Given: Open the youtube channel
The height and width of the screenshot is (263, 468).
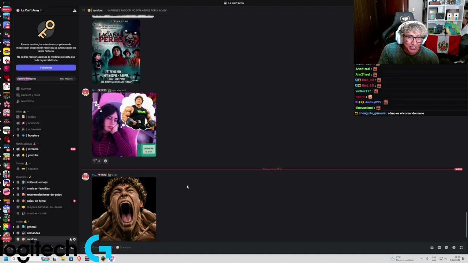Looking at the screenshot, I should click(46, 155).
